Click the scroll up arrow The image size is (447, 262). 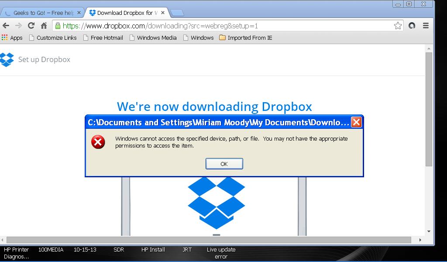coord(429,49)
